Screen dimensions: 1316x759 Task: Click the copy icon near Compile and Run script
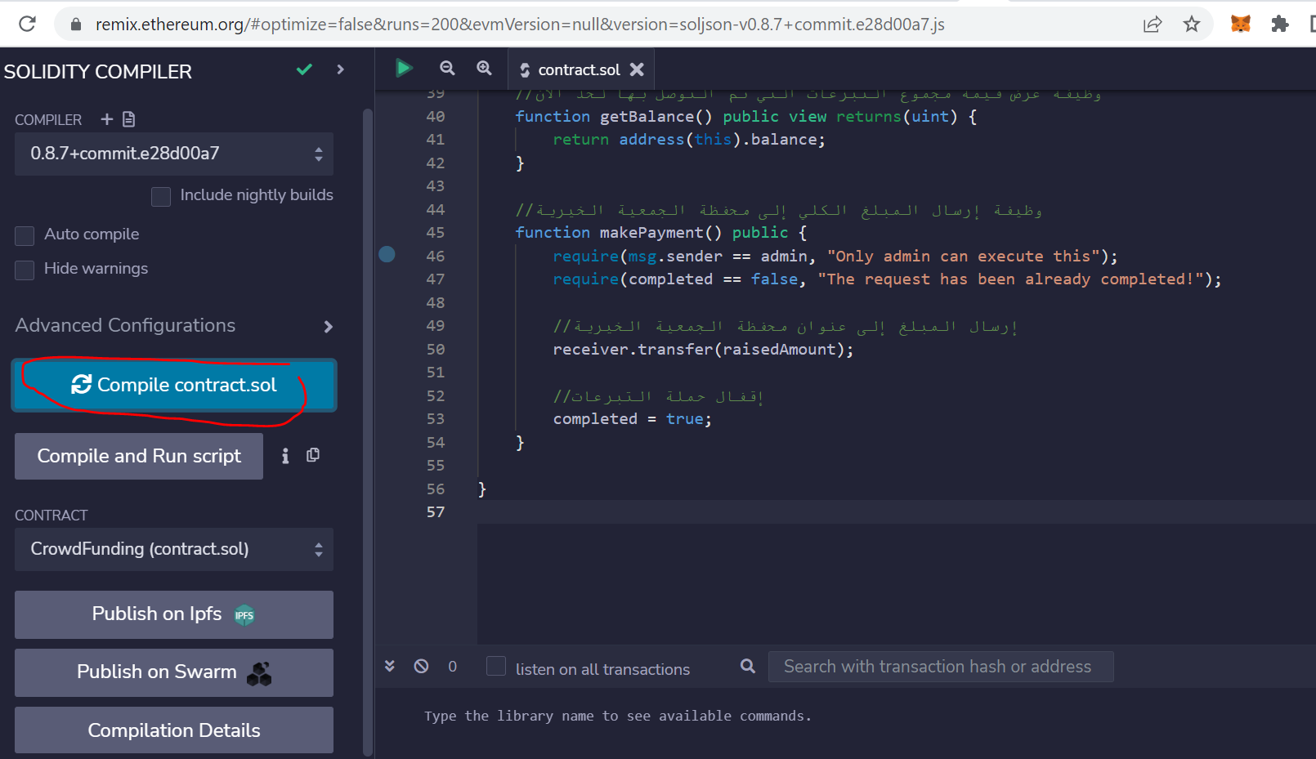[x=313, y=455]
